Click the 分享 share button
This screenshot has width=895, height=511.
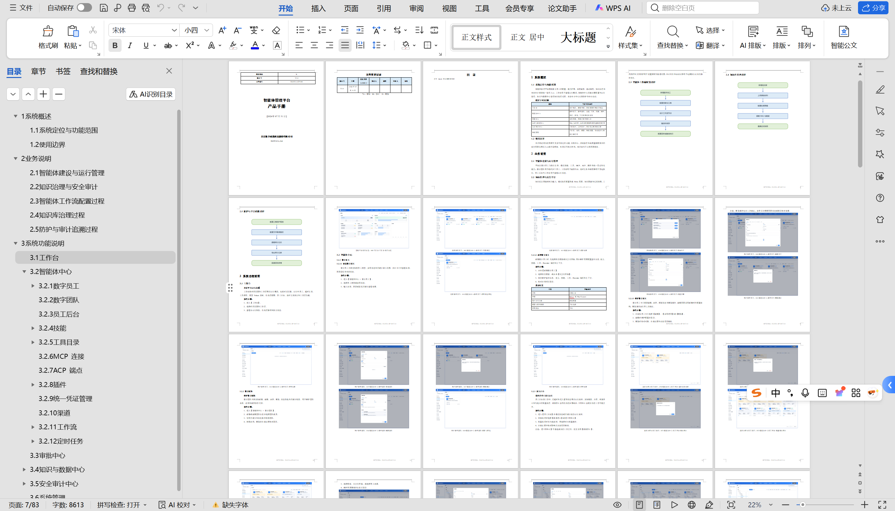(x=873, y=8)
